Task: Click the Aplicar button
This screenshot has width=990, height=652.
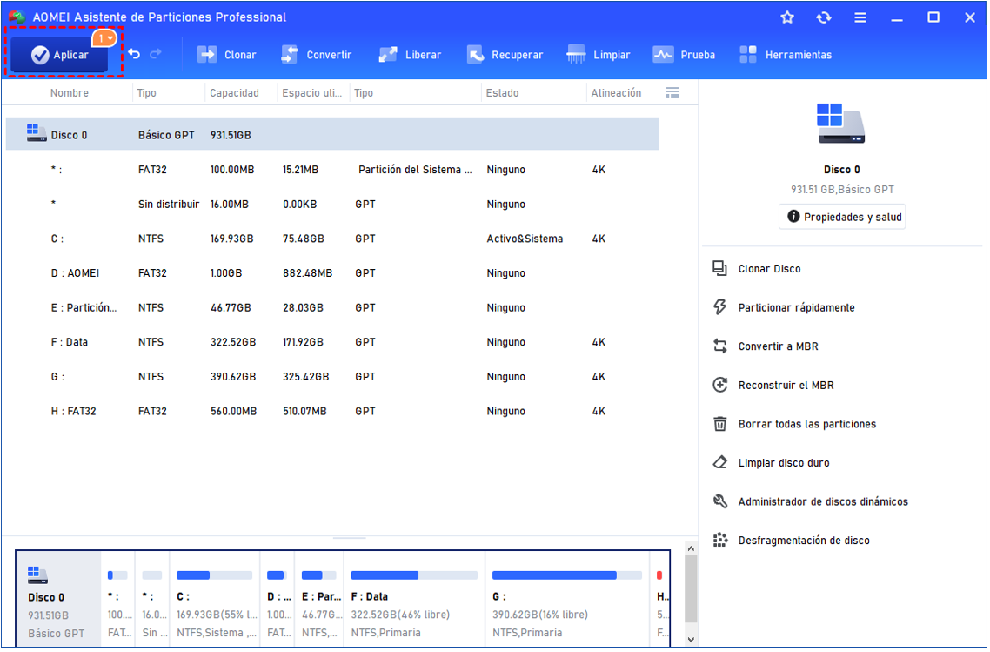Action: pos(60,55)
